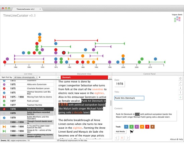
Task: Assign event to green track 2
Action: coord(131,127)
